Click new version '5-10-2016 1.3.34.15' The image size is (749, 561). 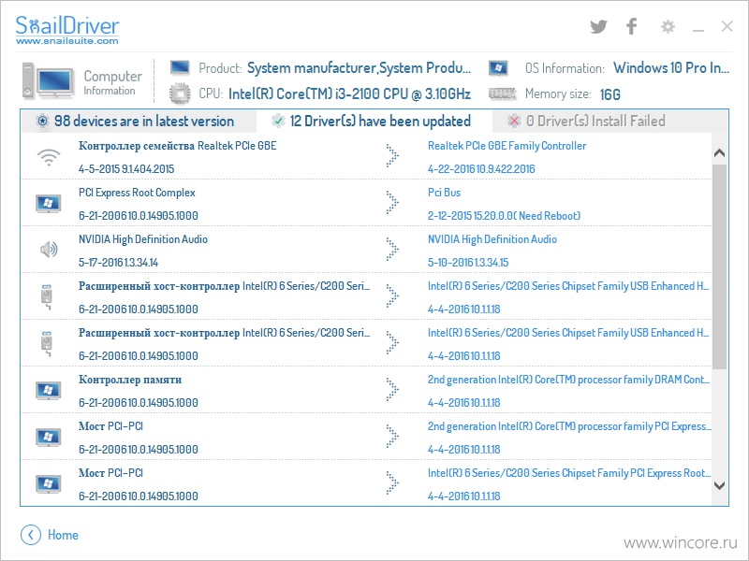click(468, 263)
